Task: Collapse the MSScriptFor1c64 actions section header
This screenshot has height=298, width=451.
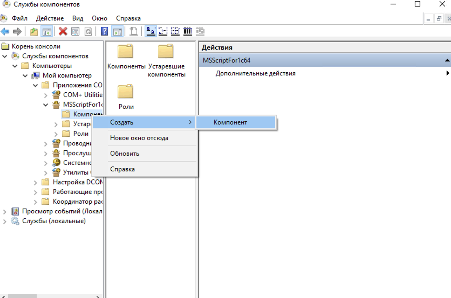Action: 447,60
